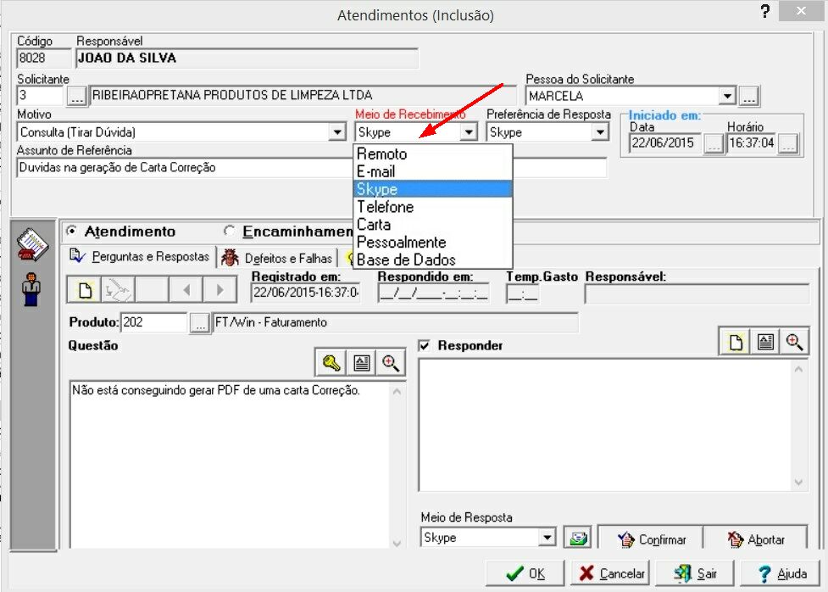Click magnifier zoom icon above Questão box
Viewport: 828px width, 592px height.
pos(391,363)
